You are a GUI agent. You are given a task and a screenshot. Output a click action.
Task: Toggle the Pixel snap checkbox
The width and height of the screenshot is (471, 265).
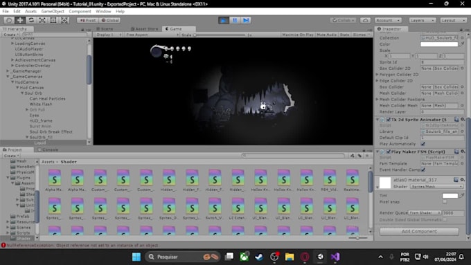point(445,202)
